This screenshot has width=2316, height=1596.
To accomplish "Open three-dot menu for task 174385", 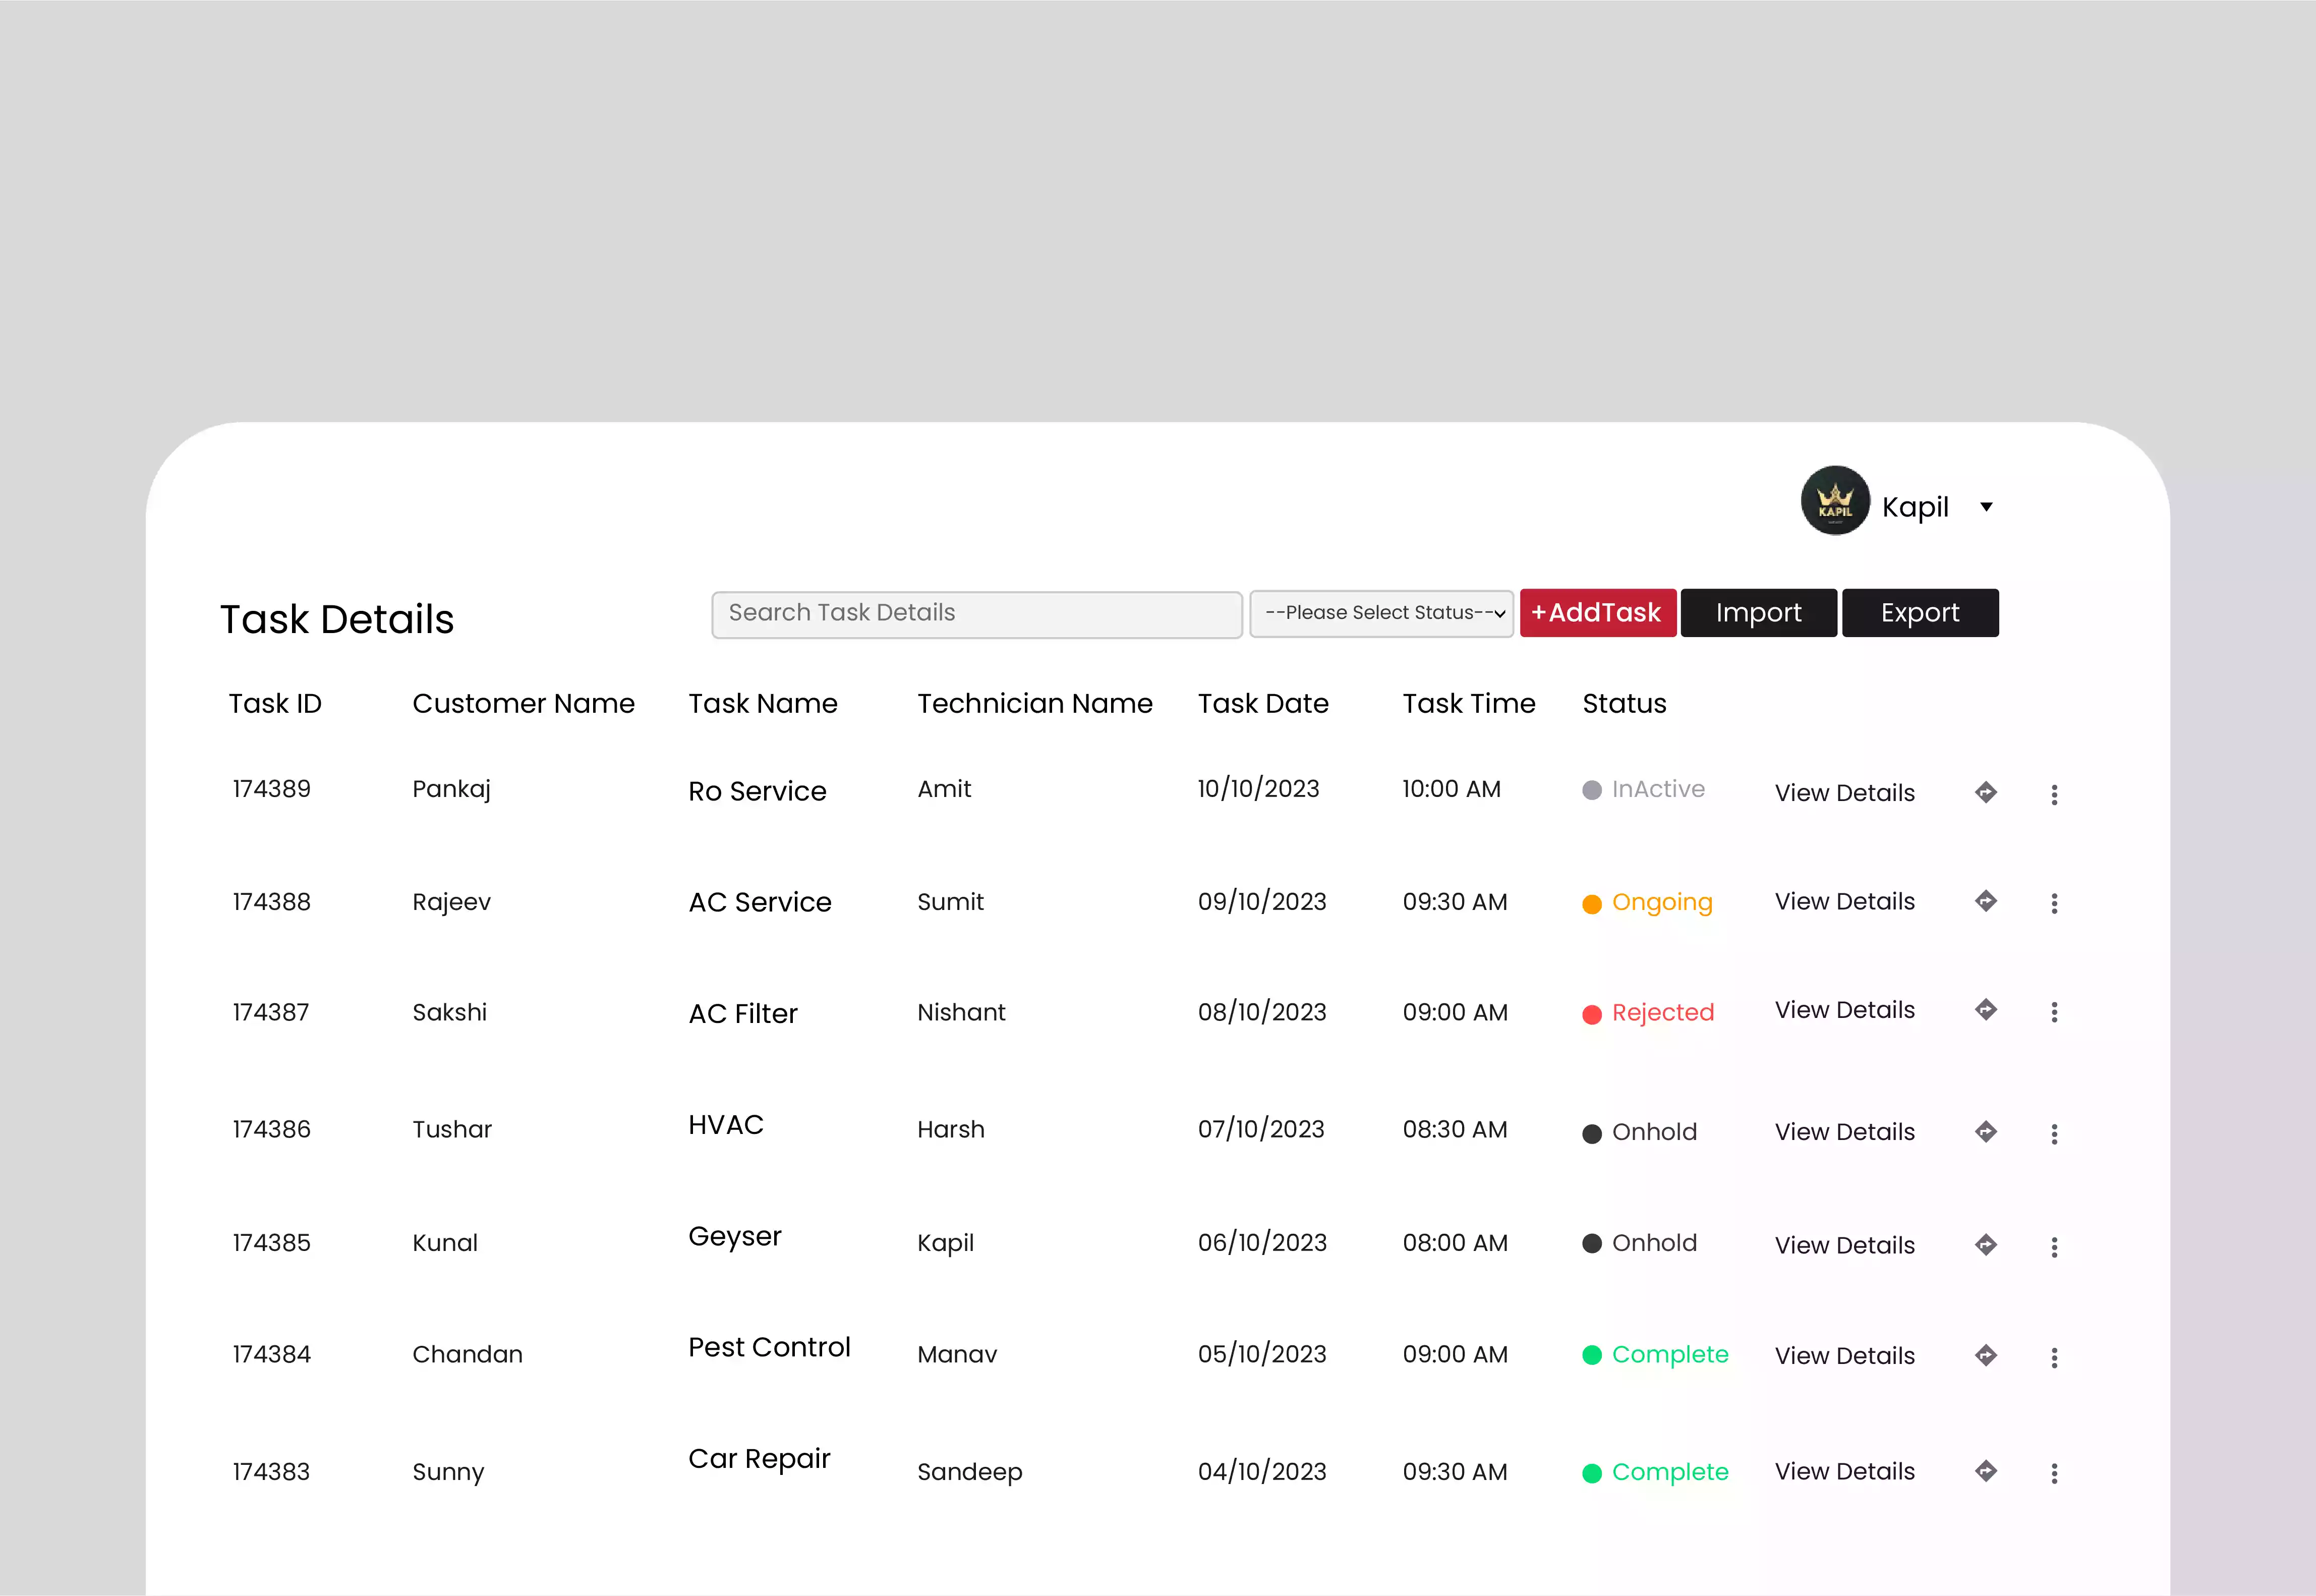I will [2054, 1246].
